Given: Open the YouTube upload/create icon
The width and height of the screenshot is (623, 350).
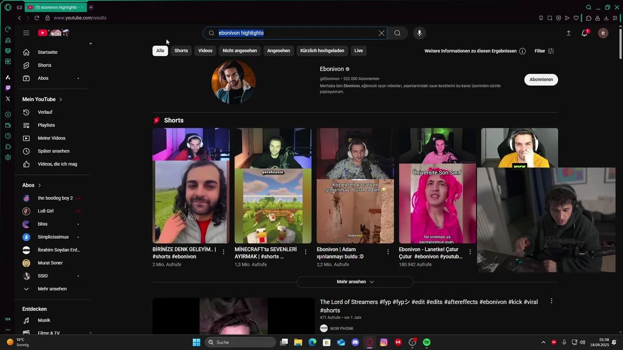Looking at the screenshot, I should 568,33.
